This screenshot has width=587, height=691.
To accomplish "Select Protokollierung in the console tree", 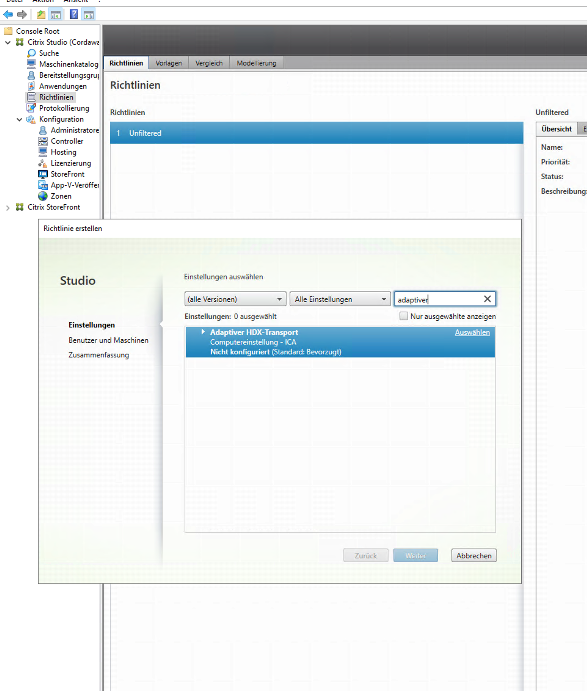I will [x=64, y=108].
